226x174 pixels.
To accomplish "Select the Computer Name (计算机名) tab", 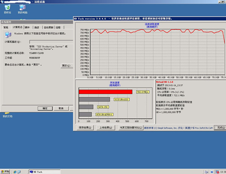I will point(17,27).
